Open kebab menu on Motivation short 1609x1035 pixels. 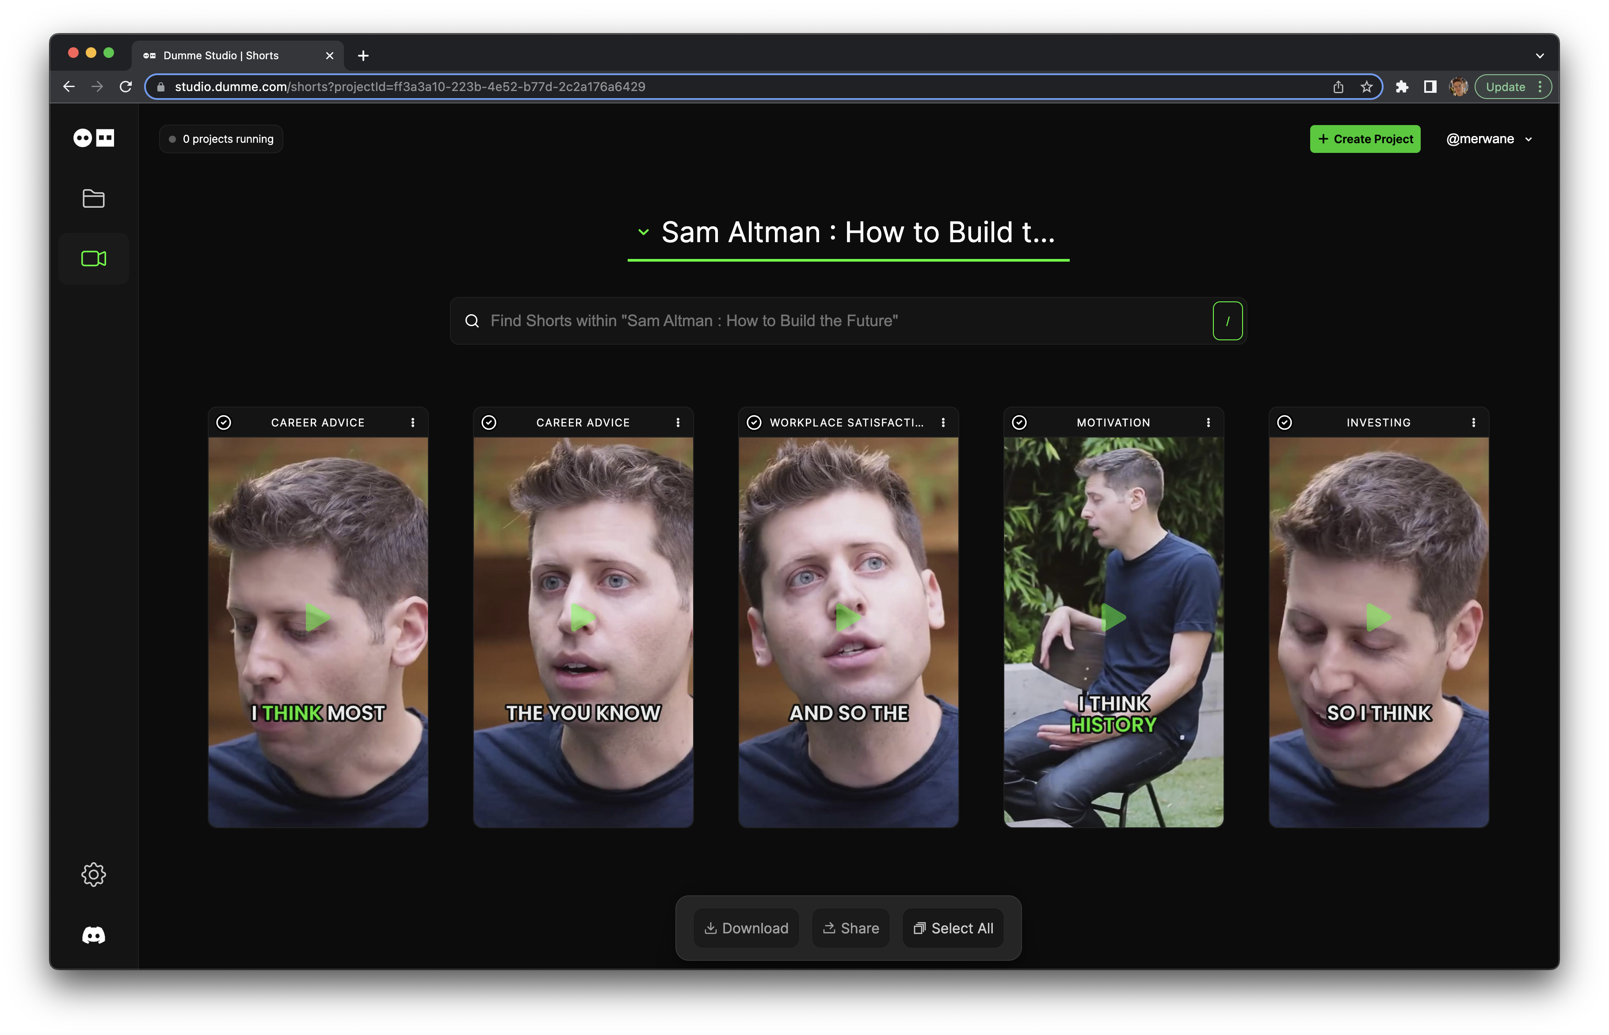(1208, 423)
